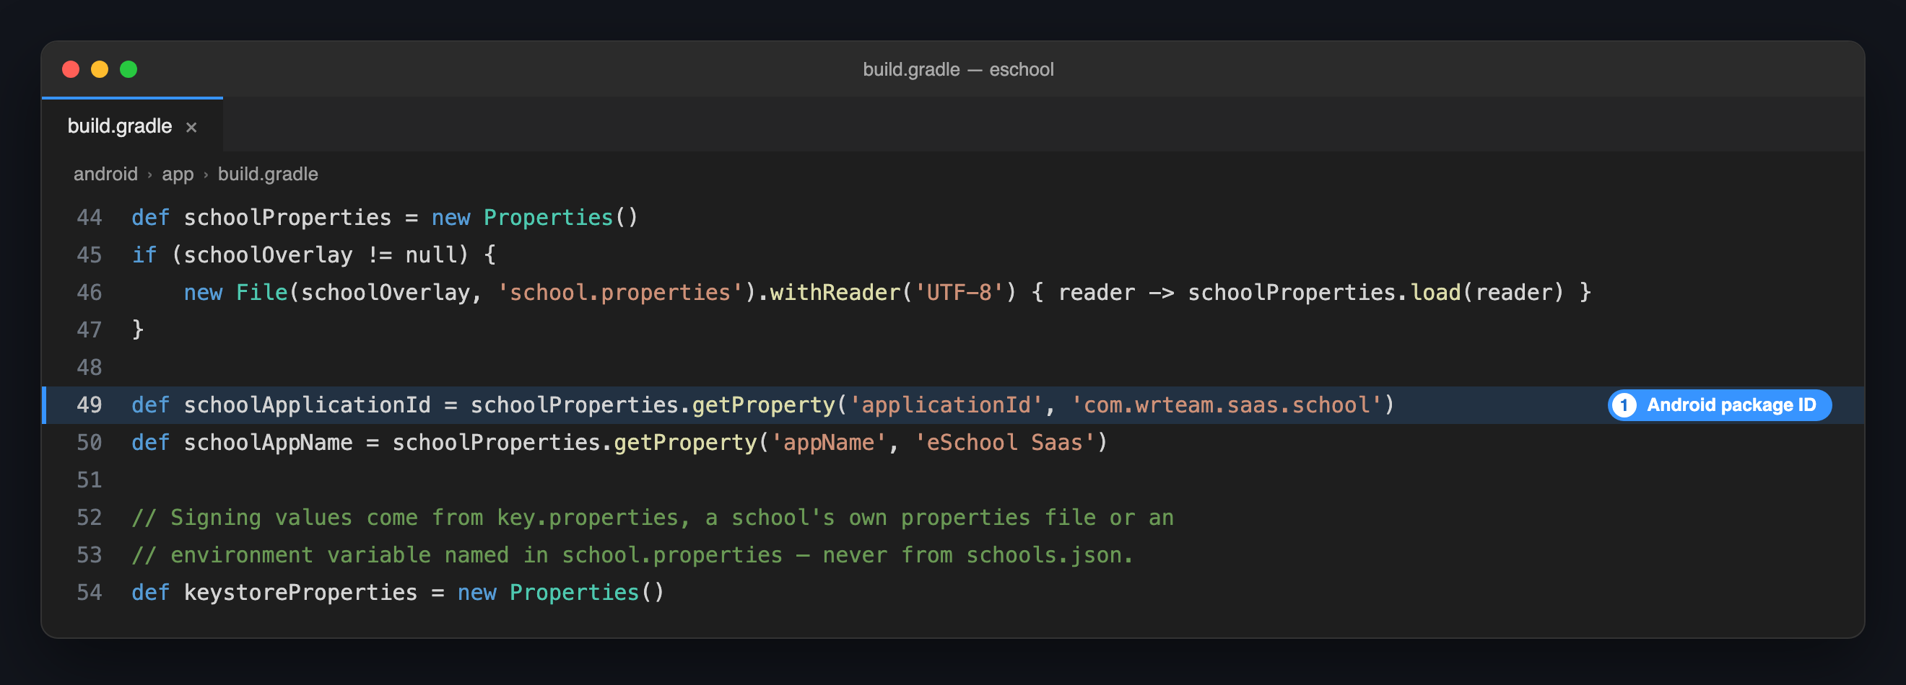
Task: Click getProperty method on line 50
Action: [685, 443]
